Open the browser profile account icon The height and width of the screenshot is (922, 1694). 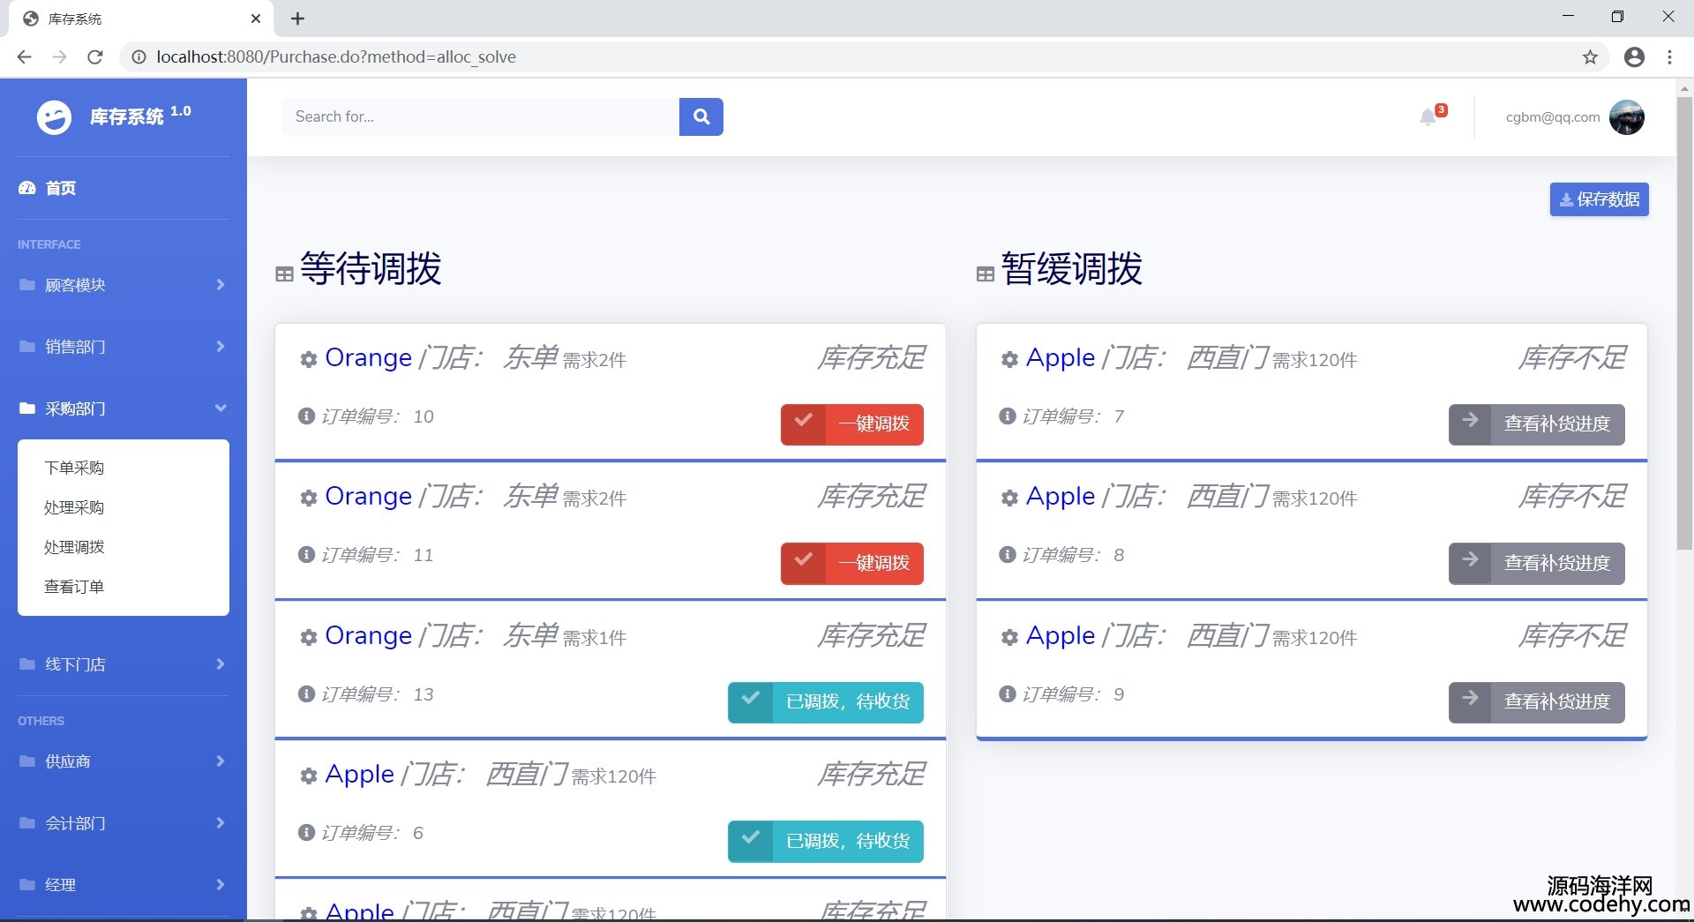coord(1634,57)
